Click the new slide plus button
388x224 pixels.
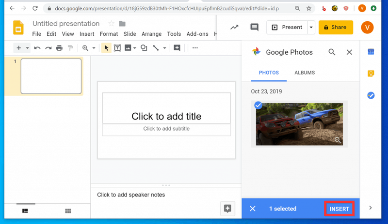(x=18, y=48)
